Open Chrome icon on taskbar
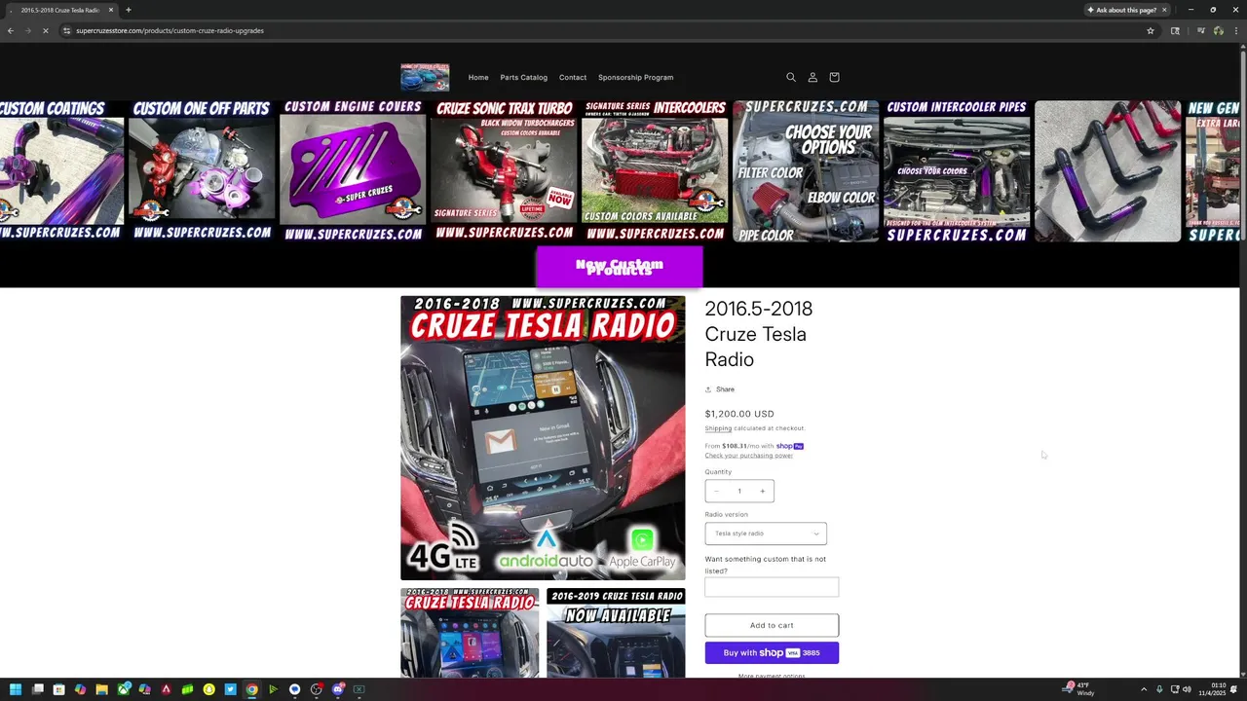 251,689
